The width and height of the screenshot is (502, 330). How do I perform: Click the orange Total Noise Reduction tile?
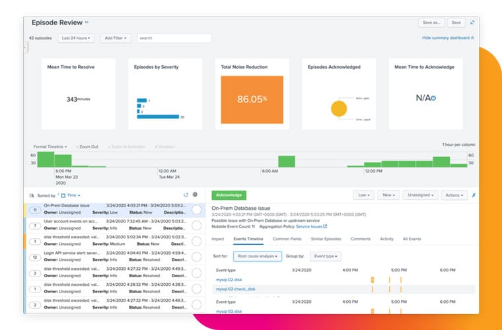252,100
